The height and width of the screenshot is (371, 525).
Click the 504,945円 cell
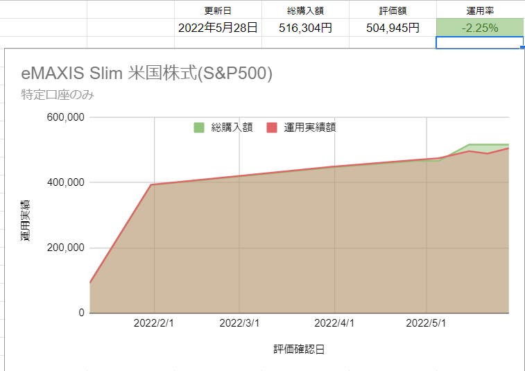(393, 28)
